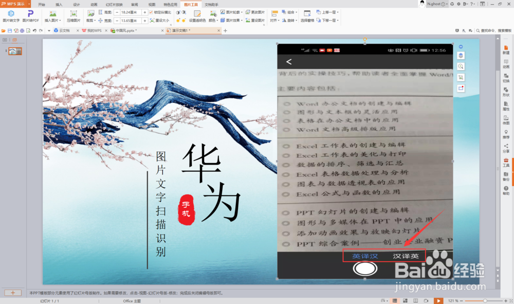Screen dimensions: 514x304
Task: Click the undo arrow icon
Action: [x=34, y=30]
